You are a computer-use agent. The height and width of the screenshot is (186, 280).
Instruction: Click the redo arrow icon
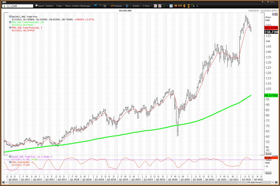[101, 6]
